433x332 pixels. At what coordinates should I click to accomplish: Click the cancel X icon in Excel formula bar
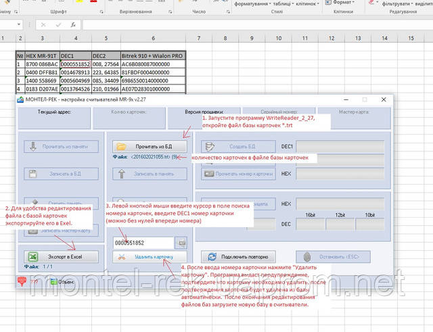click(43, 25)
